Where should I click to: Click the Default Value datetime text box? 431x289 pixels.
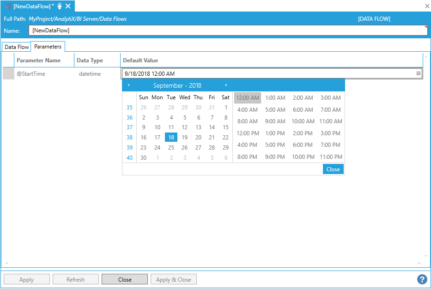(268, 73)
